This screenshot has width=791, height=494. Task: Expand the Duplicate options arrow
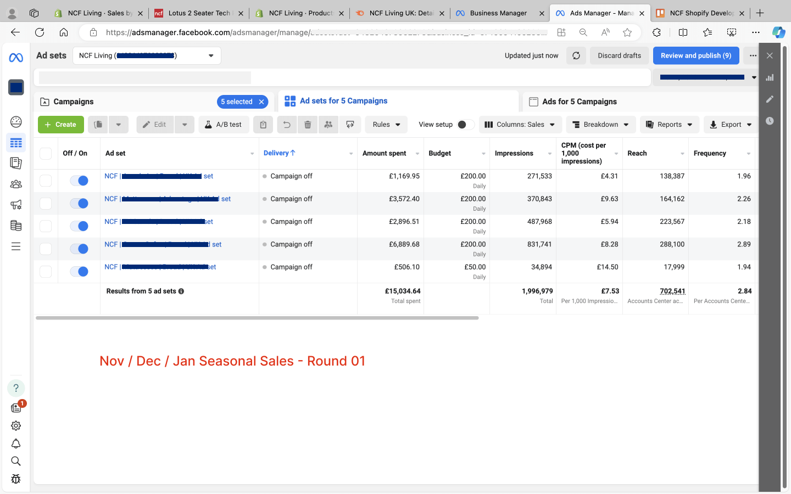118,125
